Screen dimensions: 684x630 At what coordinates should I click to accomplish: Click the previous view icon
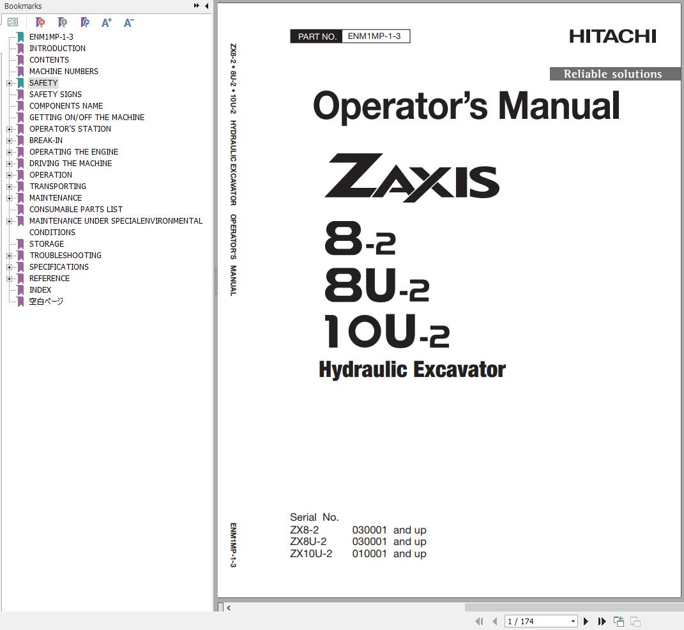pos(619,621)
